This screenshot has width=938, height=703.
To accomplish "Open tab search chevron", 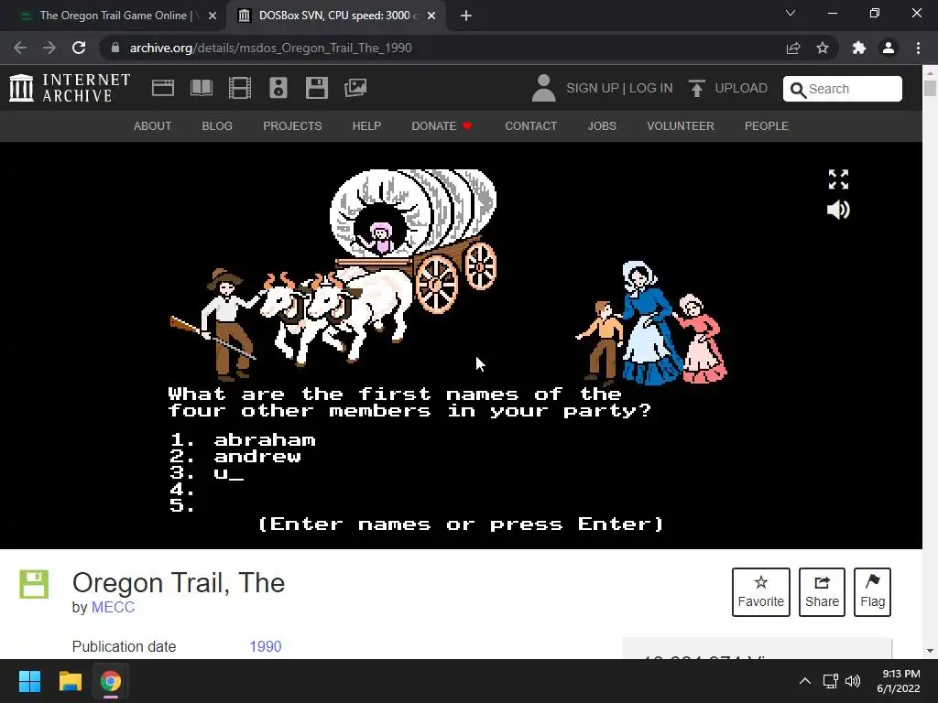I will click(791, 13).
